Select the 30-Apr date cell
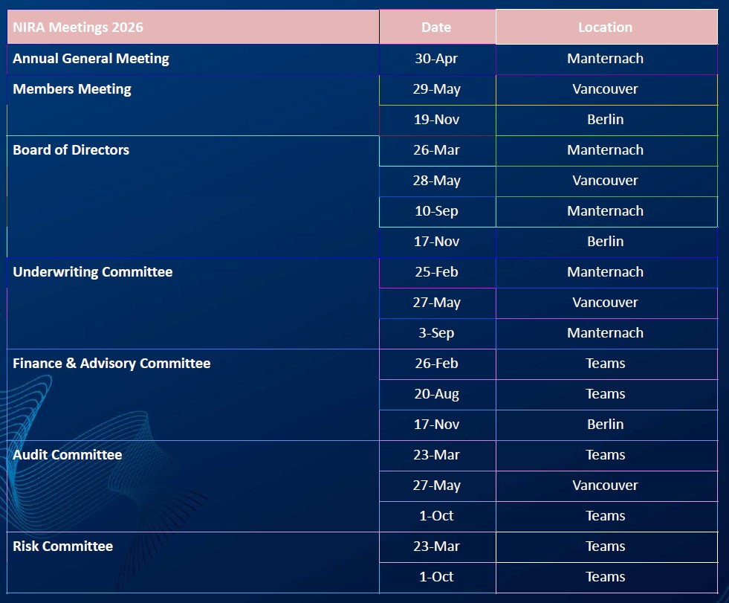The image size is (729, 603). pyautogui.click(x=436, y=59)
